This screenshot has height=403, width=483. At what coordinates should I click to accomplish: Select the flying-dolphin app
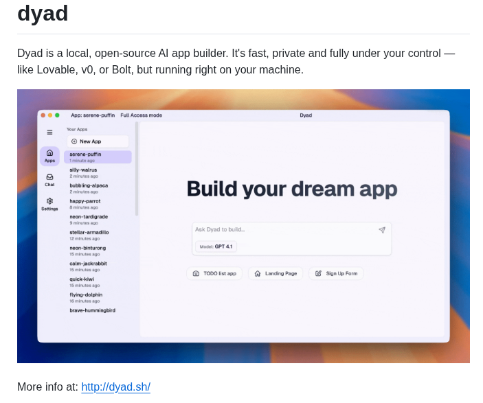pyautogui.click(x=98, y=298)
